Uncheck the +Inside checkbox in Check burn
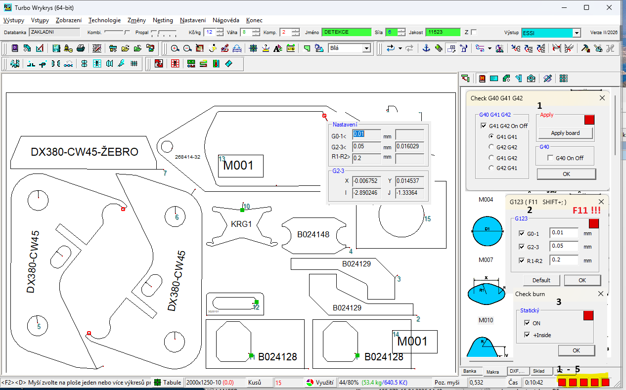The image size is (626, 390). (x=527, y=335)
